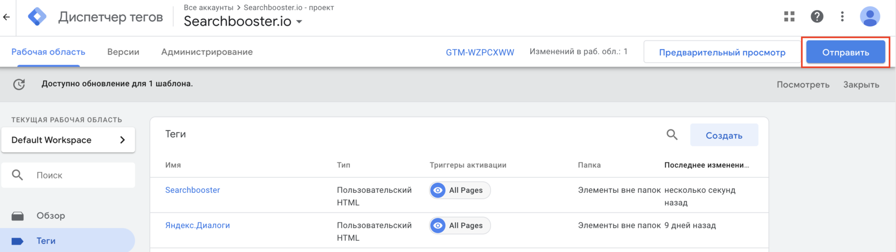Click the user account avatar
Viewport: 896px width, 252px height.
coord(869,17)
